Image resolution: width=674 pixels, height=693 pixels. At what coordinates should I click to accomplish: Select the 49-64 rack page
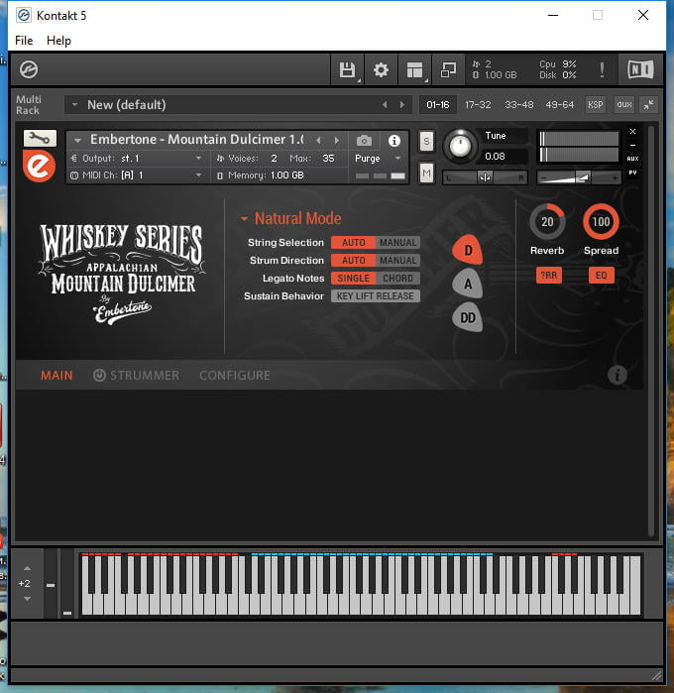tap(560, 105)
